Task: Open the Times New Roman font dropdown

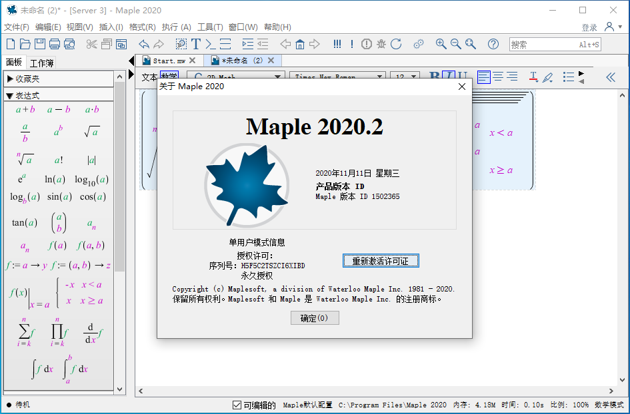Action: [x=379, y=77]
